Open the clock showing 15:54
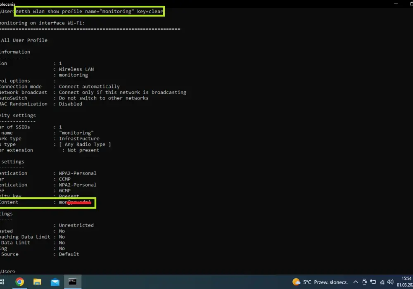Image resolution: width=413 pixels, height=289 pixels. pyautogui.click(x=405, y=282)
